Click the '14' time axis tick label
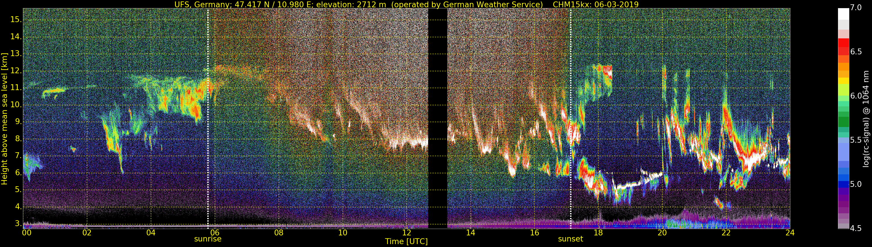Viewport: 872px width, 247px height. click(x=471, y=233)
